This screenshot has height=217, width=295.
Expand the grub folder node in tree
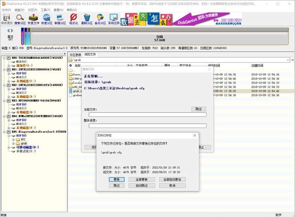click(13, 143)
